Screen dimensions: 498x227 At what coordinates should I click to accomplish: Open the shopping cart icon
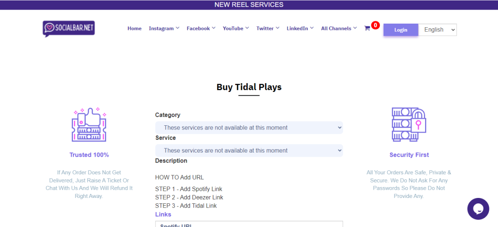tap(367, 29)
